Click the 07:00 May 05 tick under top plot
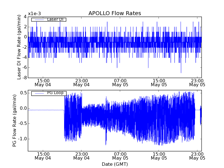Viewport: 224px width, 168px height. pos(120,82)
